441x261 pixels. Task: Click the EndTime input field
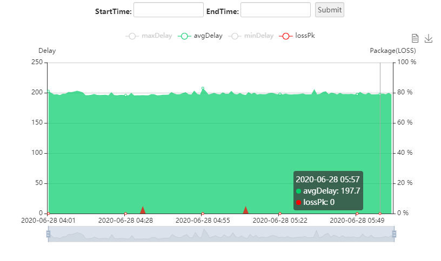275,10
